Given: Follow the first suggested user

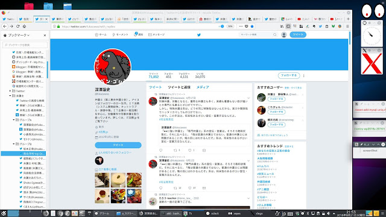Looking at the screenshot, I should pos(276,99).
